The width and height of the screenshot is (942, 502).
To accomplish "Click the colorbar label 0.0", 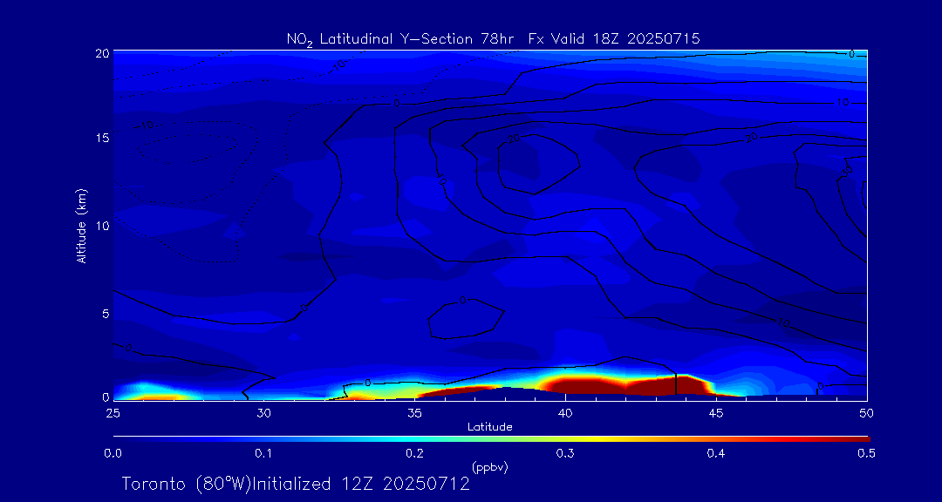I will coord(113,453).
